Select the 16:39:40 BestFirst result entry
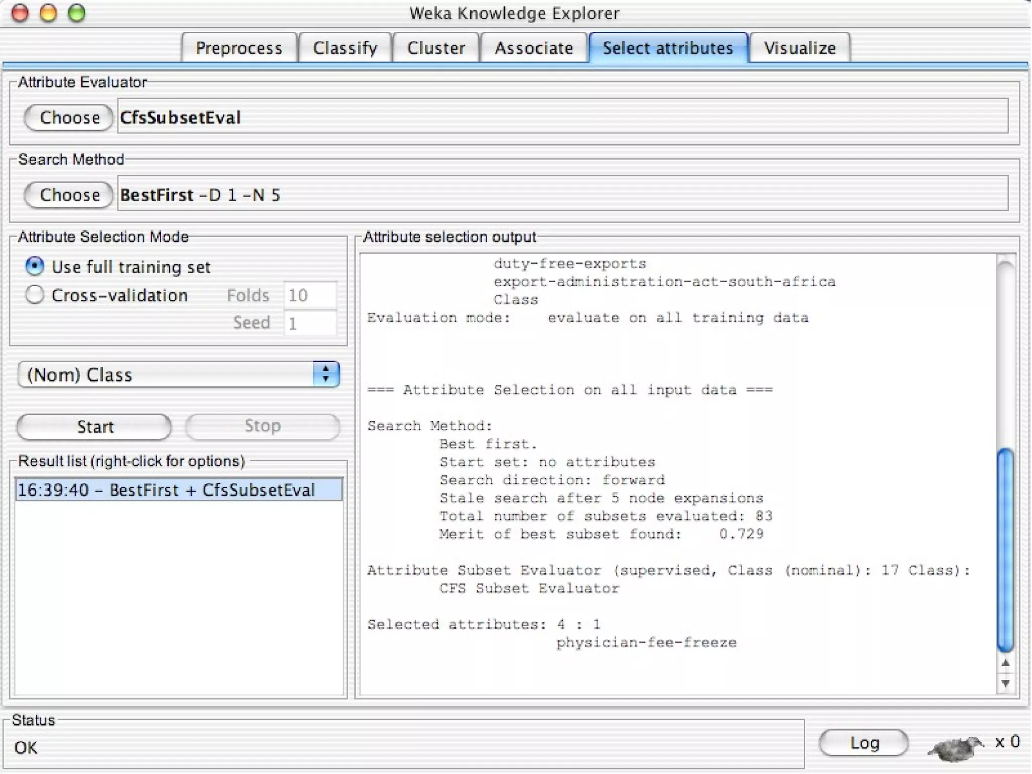The image size is (1032, 774). coord(178,490)
